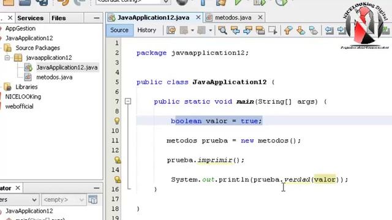Click line number 11 in gutter
392x220 pixels.
click(115, 141)
